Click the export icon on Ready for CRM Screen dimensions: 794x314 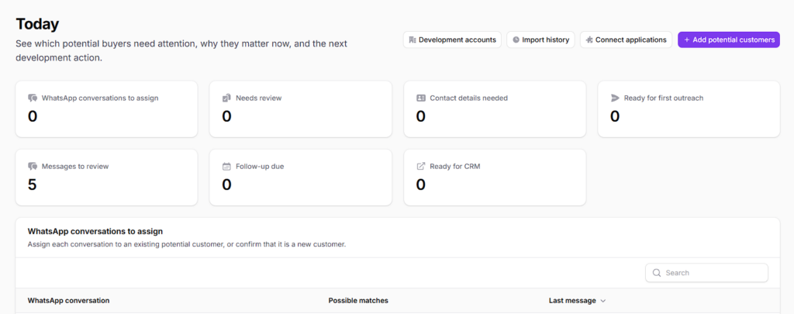pos(421,166)
